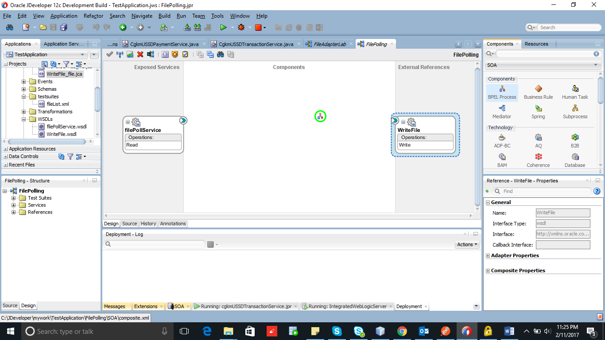Click the Actions button in Deployment log
The width and height of the screenshot is (605, 340).
pos(466,244)
